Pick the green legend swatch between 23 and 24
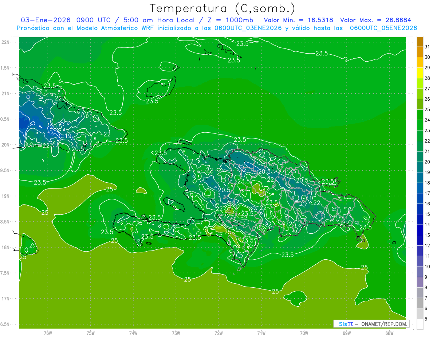Image resolution: width=437 pixels, height=338 pixels. pos(420,126)
